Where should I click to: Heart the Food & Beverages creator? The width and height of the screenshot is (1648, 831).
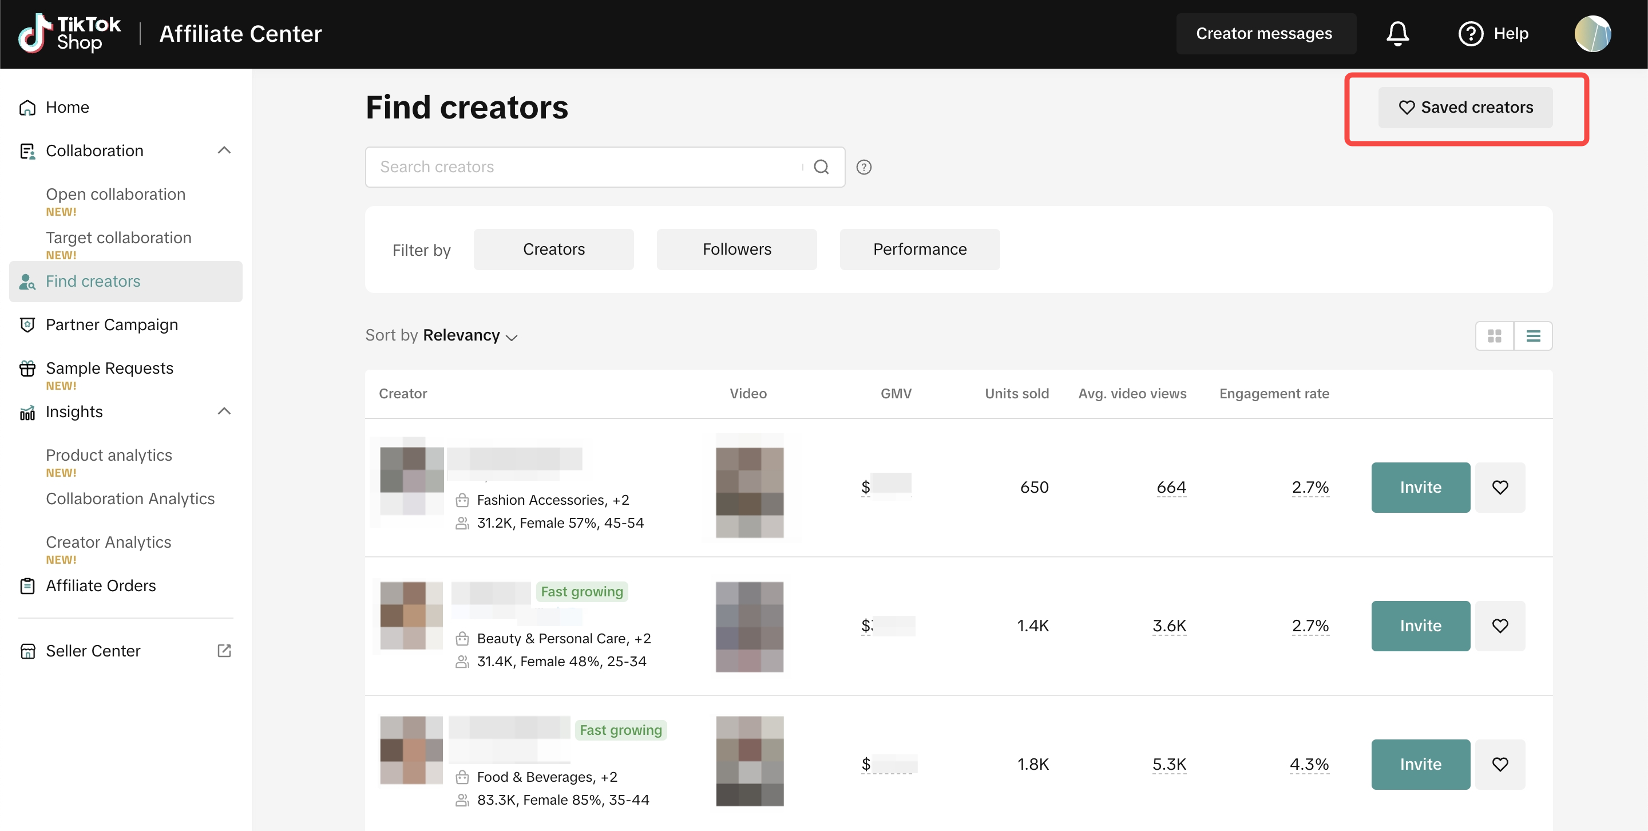(x=1500, y=765)
